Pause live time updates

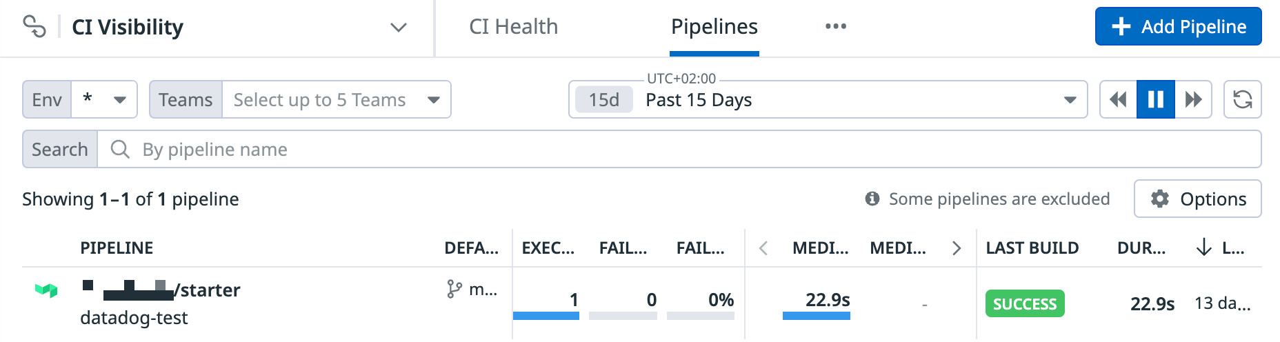1156,100
